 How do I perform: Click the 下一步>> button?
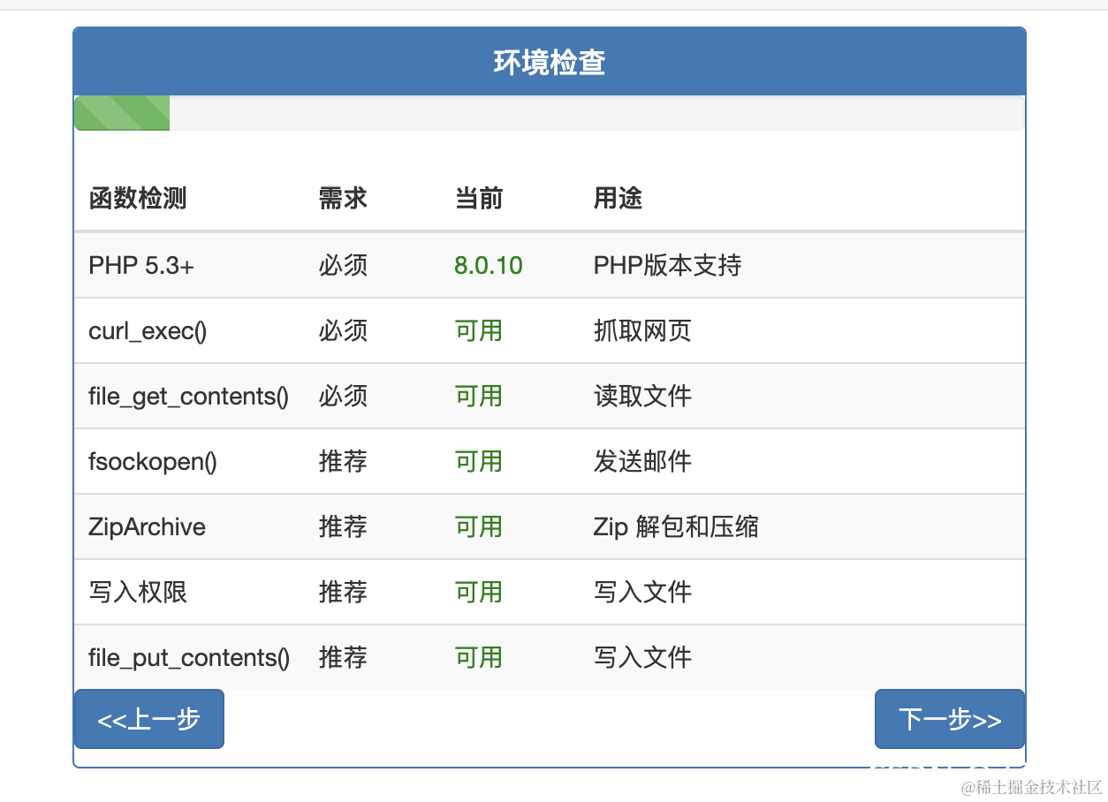pyautogui.click(x=949, y=719)
